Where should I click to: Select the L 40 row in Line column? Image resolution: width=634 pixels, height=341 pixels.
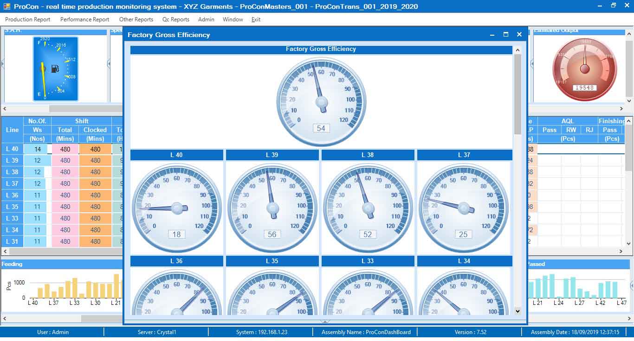point(12,149)
